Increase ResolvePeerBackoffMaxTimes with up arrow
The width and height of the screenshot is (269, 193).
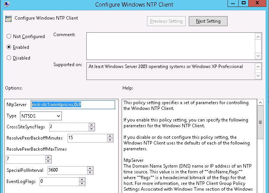tap(48, 157)
